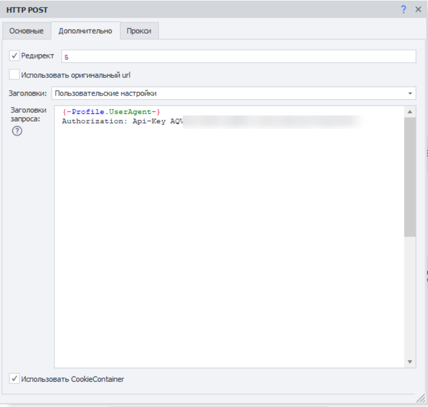Screen dimensions: 428x407
Task: Click the dropdown arrow next to Пользовательские настройки
Action: [410, 93]
